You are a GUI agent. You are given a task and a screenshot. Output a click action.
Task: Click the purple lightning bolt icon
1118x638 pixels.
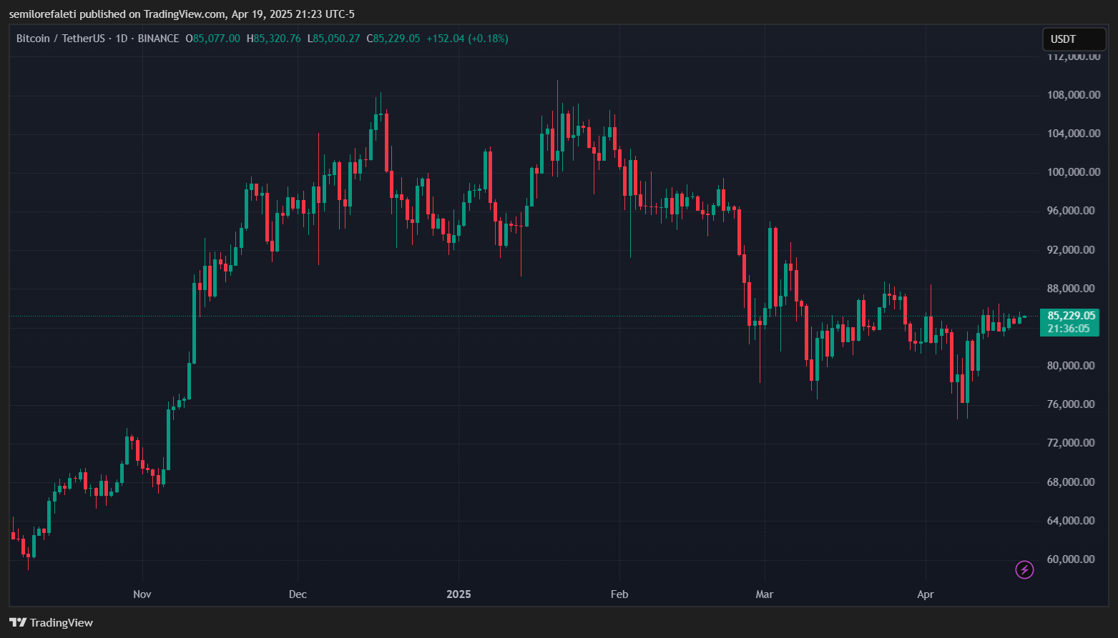(1024, 569)
